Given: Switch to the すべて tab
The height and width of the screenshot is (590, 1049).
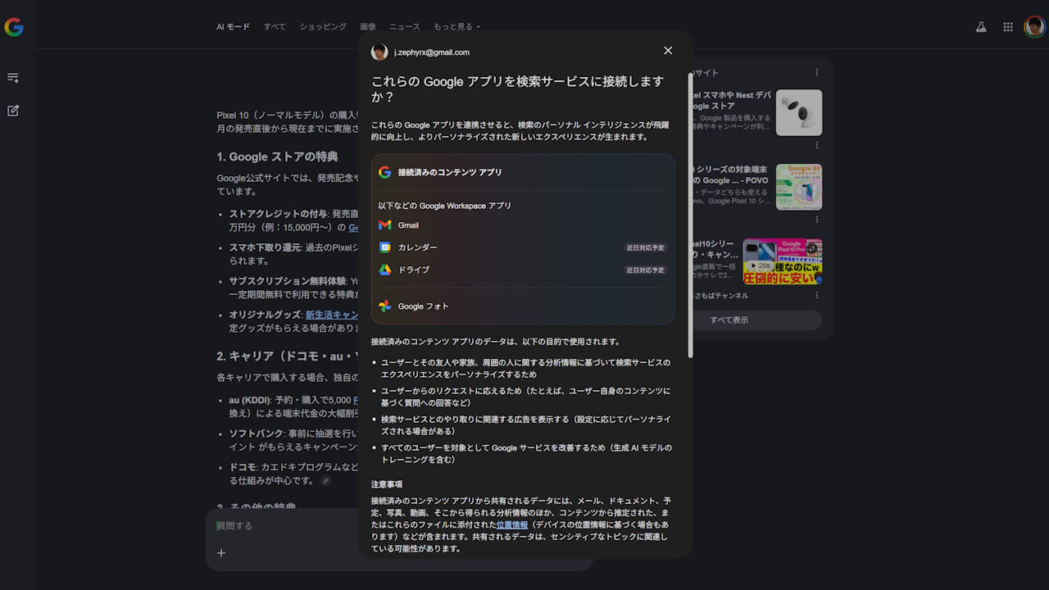Looking at the screenshot, I should click(275, 27).
